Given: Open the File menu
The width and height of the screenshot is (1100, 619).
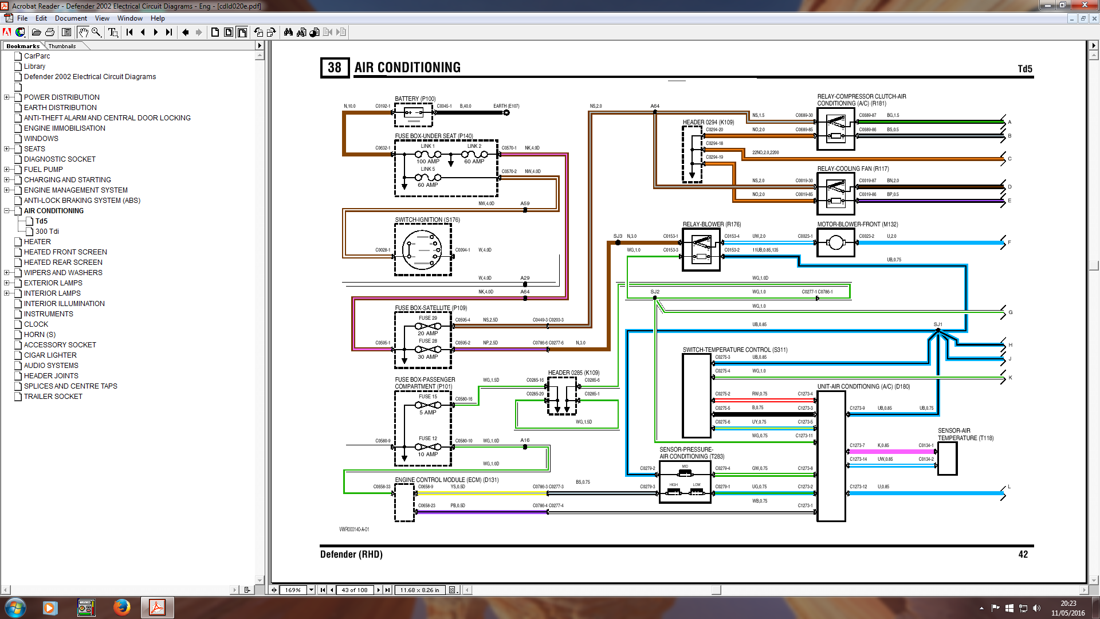Looking at the screenshot, I should click(22, 18).
